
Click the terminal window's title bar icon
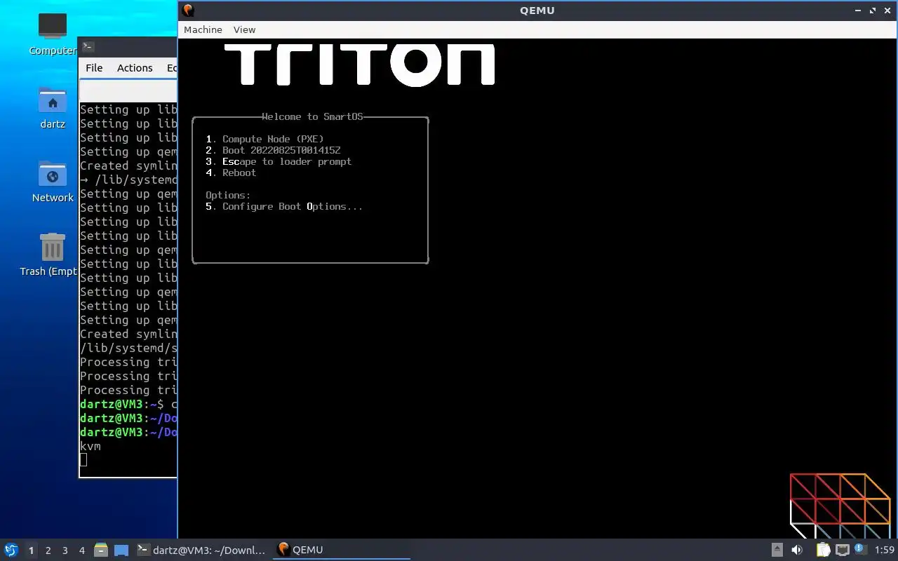(88, 47)
